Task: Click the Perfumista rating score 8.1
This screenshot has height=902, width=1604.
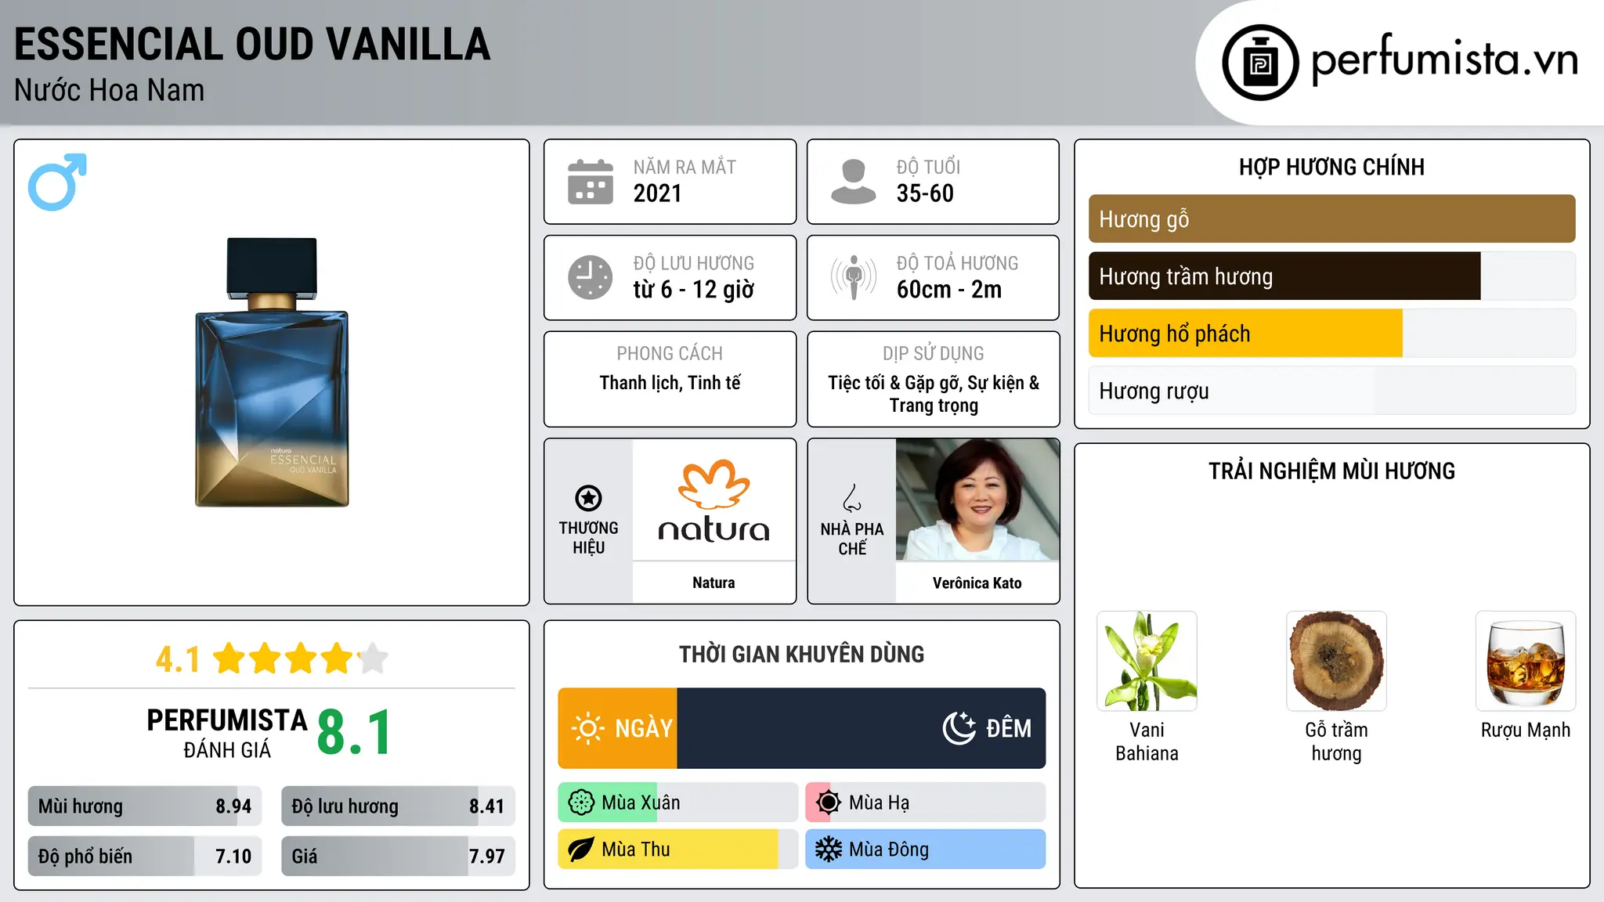Action: (x=355, y=733)
